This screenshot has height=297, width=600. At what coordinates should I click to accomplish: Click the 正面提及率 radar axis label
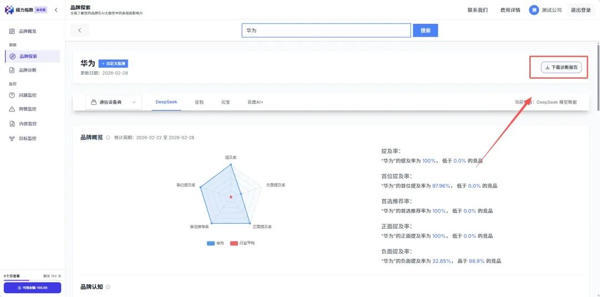click(x=262, y=227)
